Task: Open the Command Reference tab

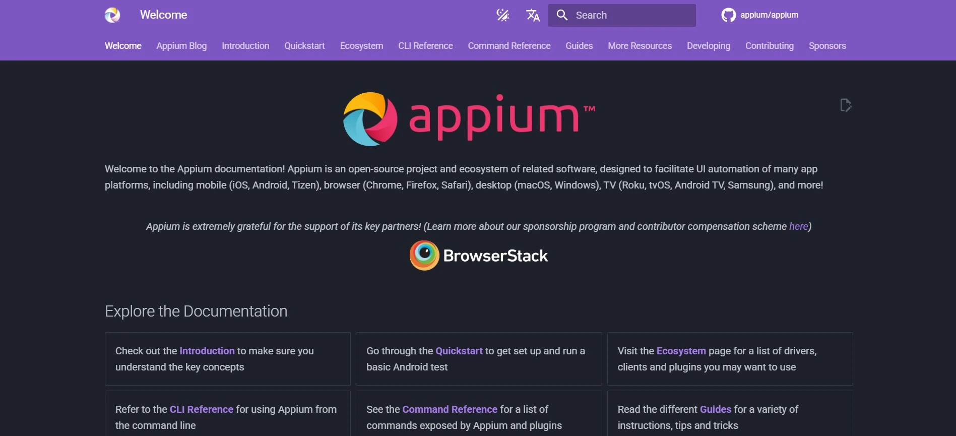Action: pyautogui.click(x=509, y=46)
